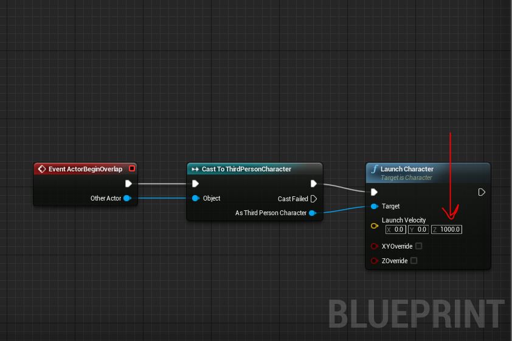Select the Event ActorBeginOverlap node title
Viewport: 512px width, 341px height.
point(85,169)
